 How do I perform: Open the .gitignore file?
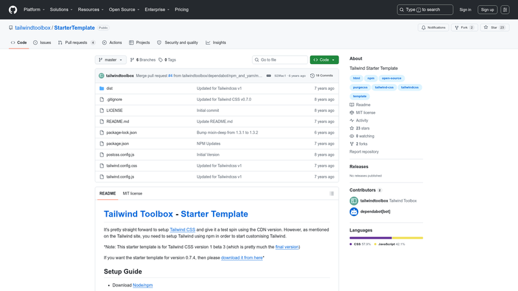115,100
